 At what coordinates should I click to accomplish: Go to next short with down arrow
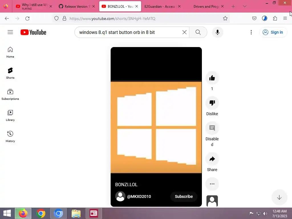coord(279,197)
